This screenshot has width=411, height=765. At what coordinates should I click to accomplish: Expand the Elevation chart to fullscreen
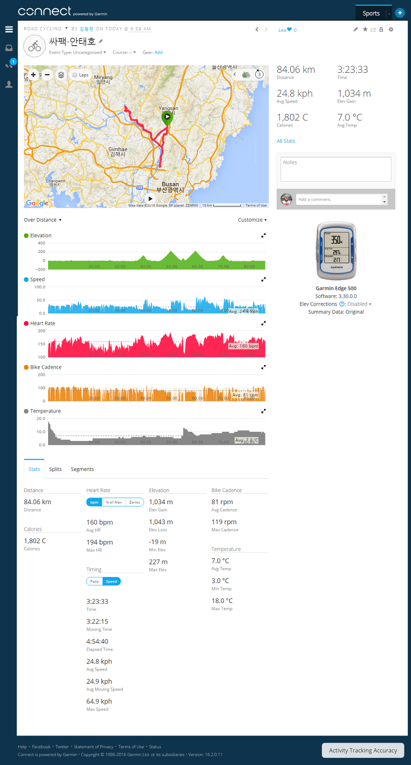click(x=264, y=236)
